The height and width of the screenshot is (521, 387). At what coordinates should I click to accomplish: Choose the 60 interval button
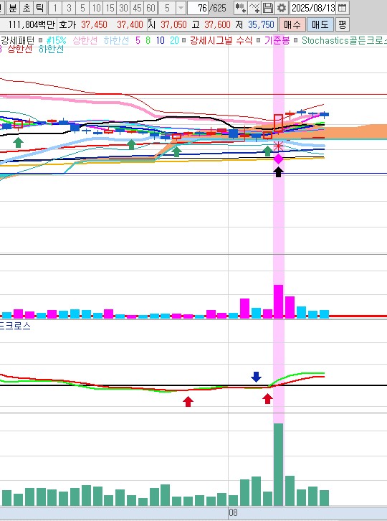[150, 8]
